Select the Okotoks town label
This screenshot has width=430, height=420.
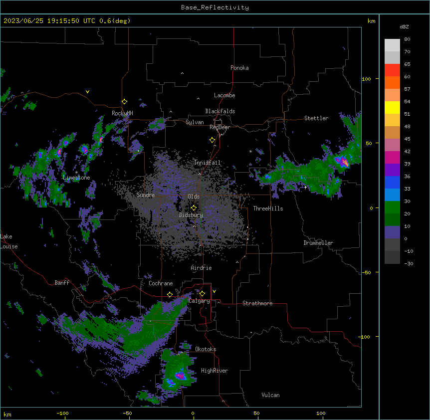pos(206,349)
